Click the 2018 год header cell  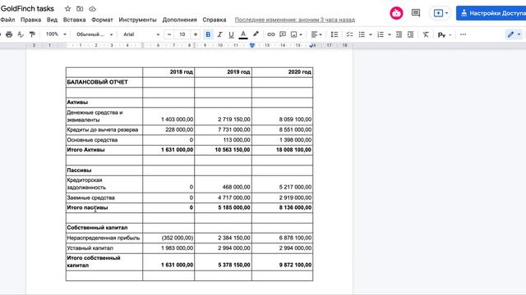(168, 72)
